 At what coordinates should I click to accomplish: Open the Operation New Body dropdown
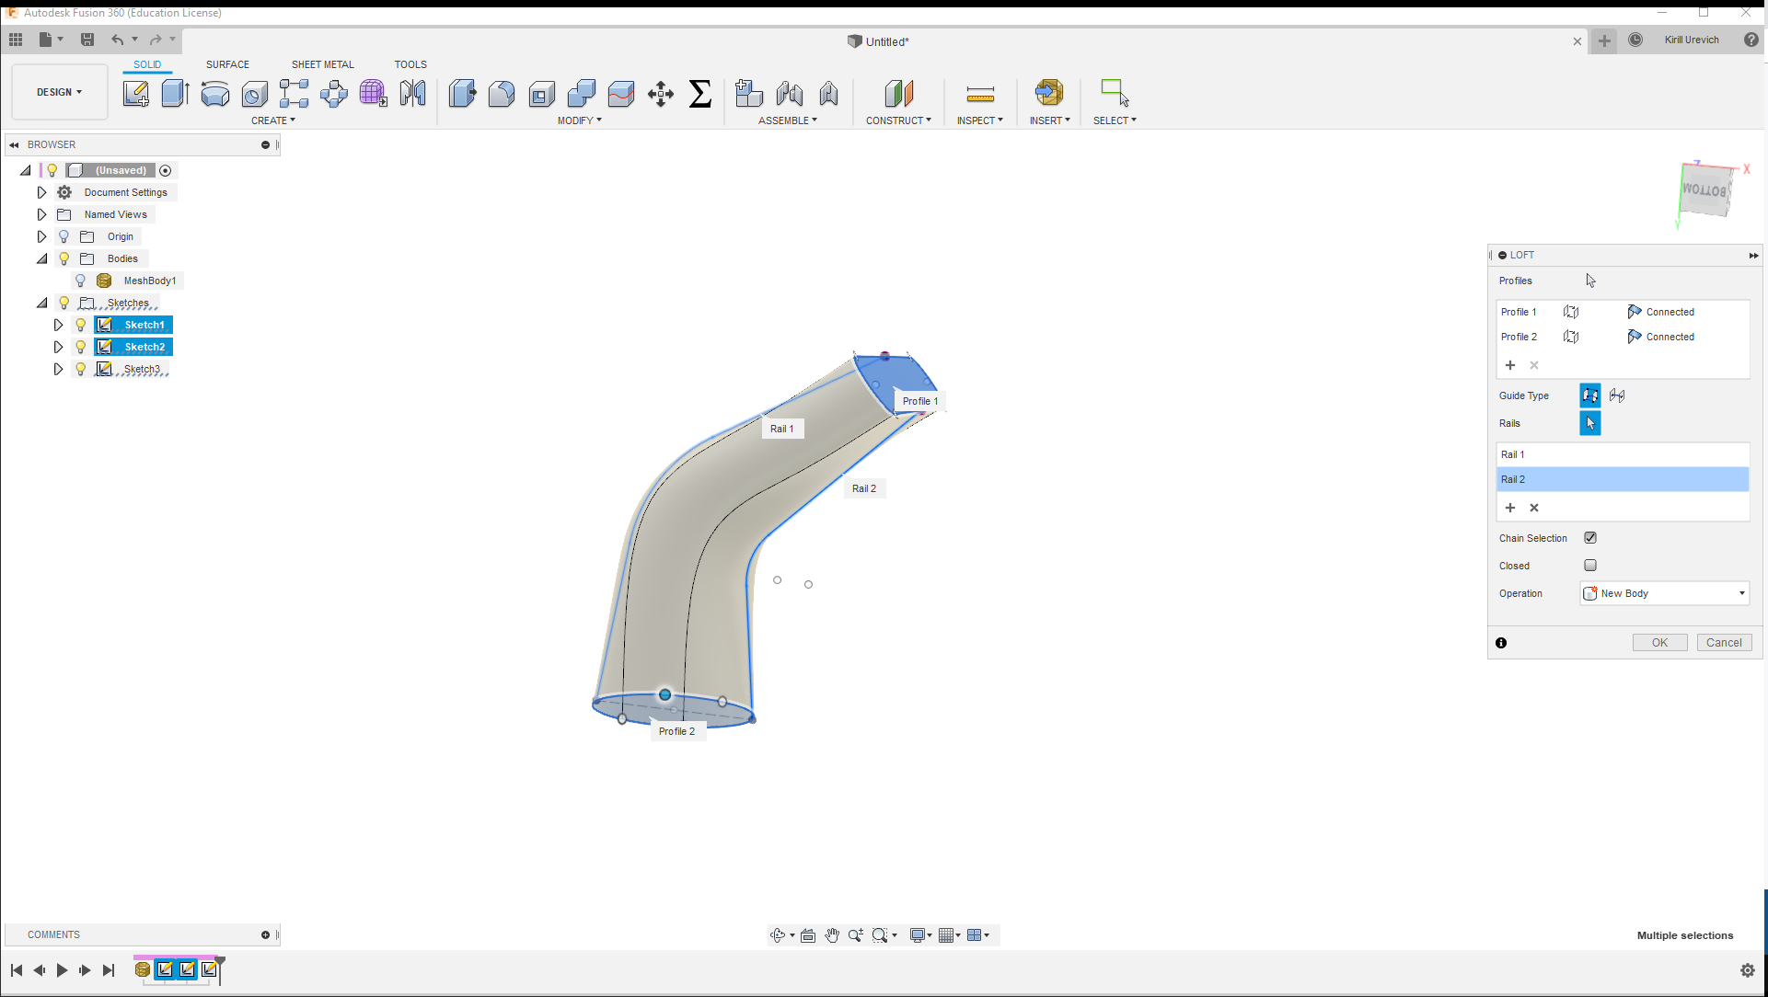[x=1664, y=593]
